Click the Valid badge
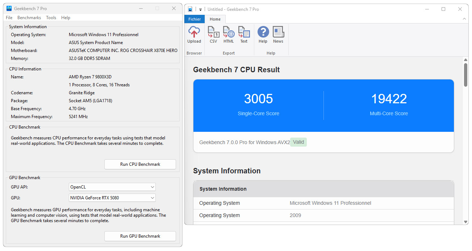472x251 pixels. pyautogui.click(x=298, y=142)
